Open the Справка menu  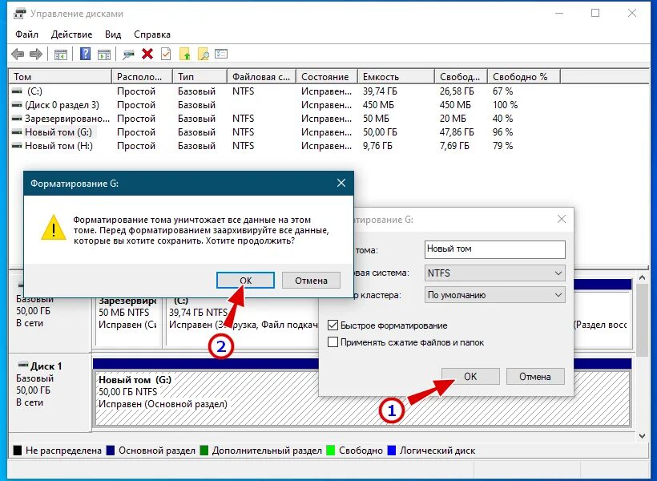coord(152,34)
